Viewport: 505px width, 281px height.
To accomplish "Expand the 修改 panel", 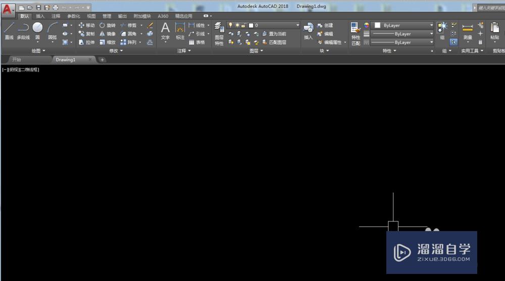I will tap(116, 51).
